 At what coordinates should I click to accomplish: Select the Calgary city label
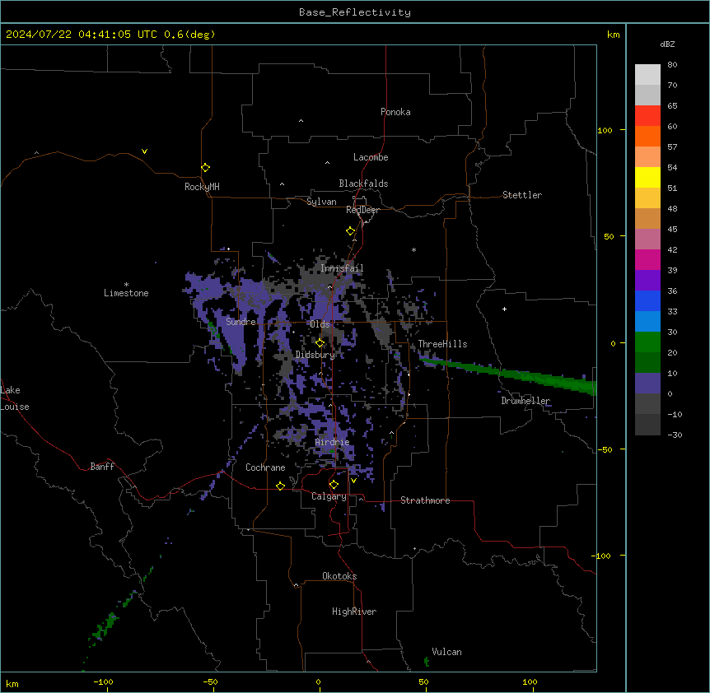point(329,496)
